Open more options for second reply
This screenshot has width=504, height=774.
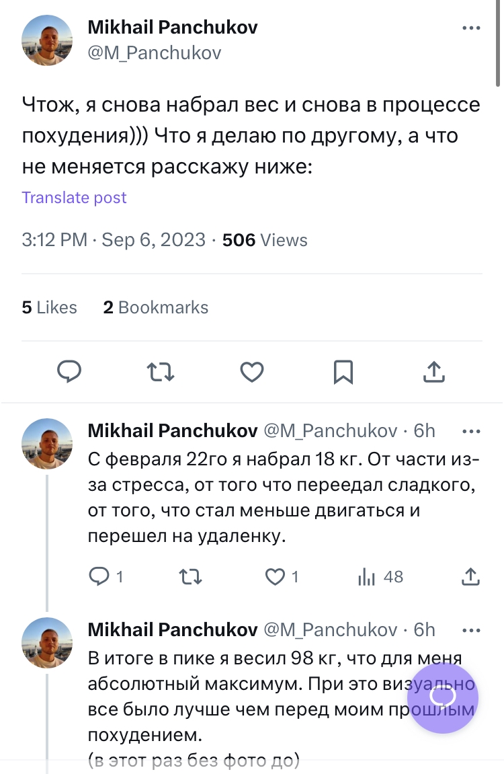click(470, 629)
